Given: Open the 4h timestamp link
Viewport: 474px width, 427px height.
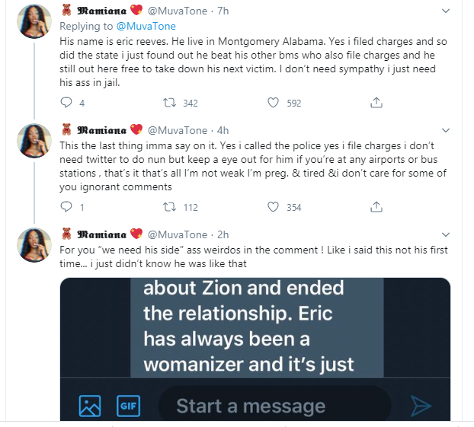Looking at the screenshot, I should pyautogui.click(x=221, y=130).
